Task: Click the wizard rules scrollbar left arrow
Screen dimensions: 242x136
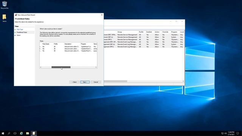Action: pyautogui.click(x=41, y=67)
